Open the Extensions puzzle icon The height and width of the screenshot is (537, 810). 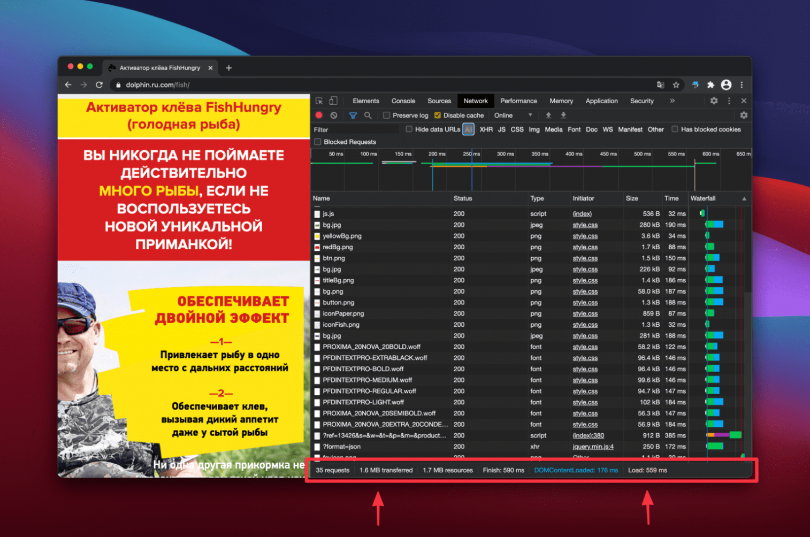tap(710, 85)
